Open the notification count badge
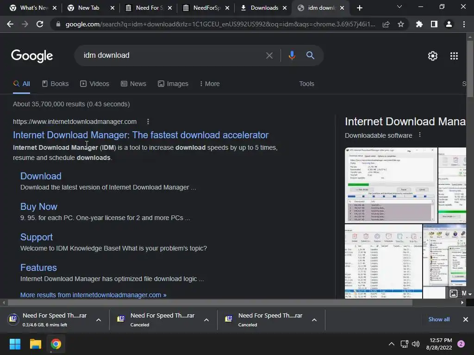Screen dimensions: 474x355 [x=461, y=344]
